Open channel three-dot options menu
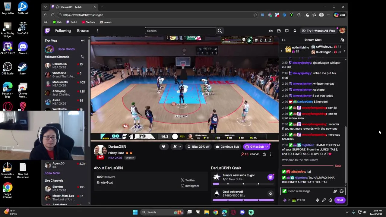The image size is (386, 217). 271,154
